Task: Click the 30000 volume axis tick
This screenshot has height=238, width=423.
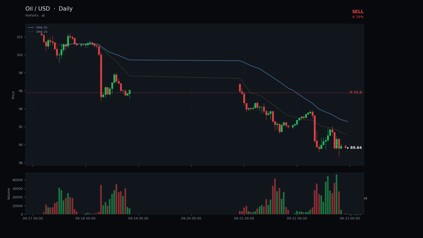Action: coord(18,189)
